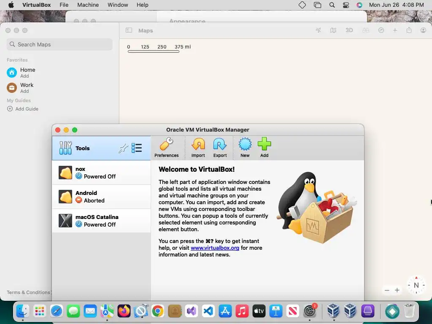Open the Tools list menu icon
The height and width of the screenshot is (324, 432).
click(x=137, y=148)
